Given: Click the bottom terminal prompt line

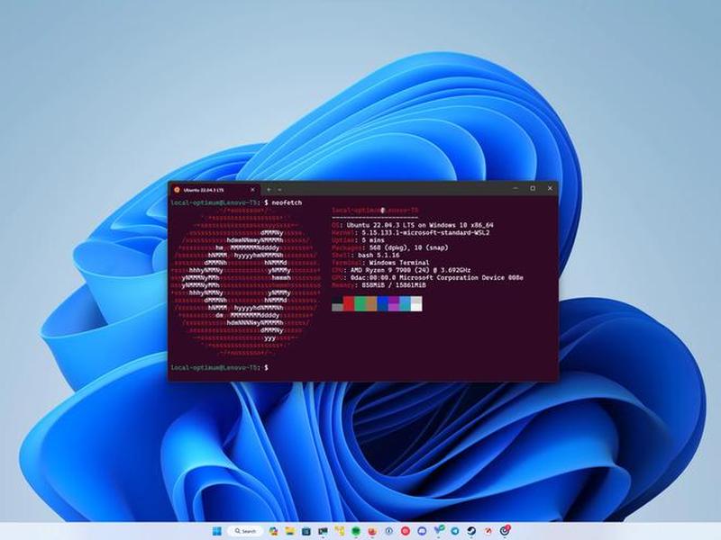Looking at the screenshot, I should (220, 367).
